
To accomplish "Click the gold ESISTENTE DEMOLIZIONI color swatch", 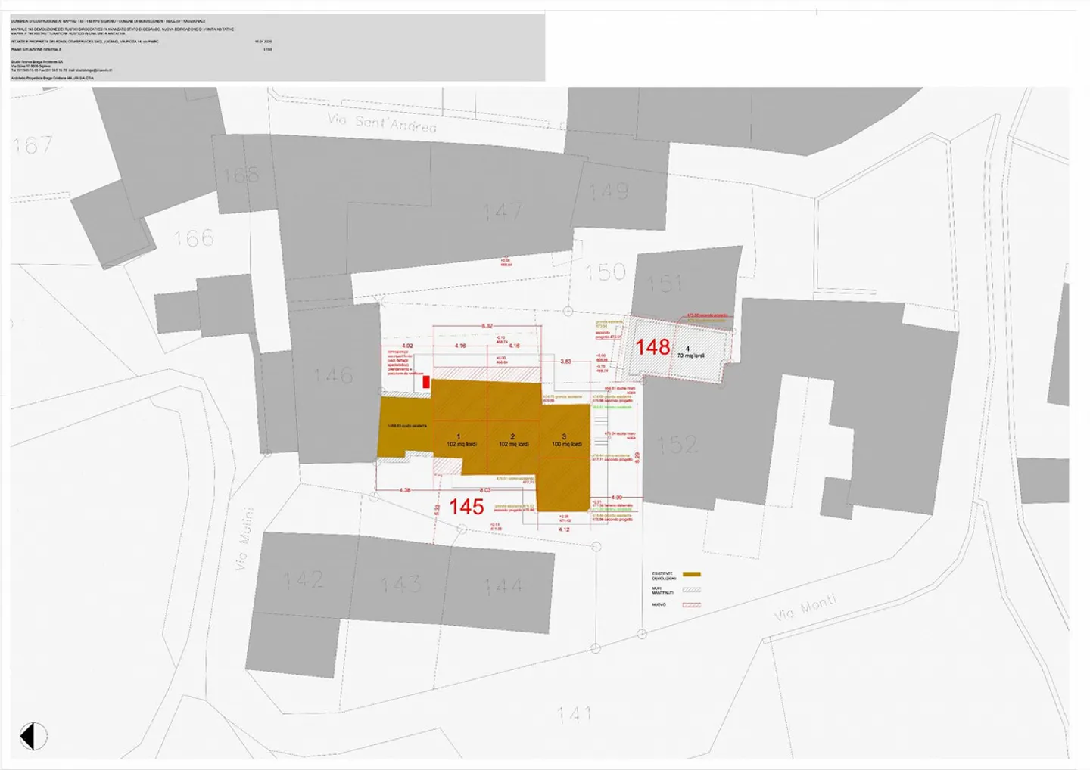I will pyautogui.click(x=691, y=574).
